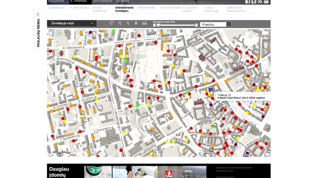Select the zoom out magnifier tool

click(128, 23)
